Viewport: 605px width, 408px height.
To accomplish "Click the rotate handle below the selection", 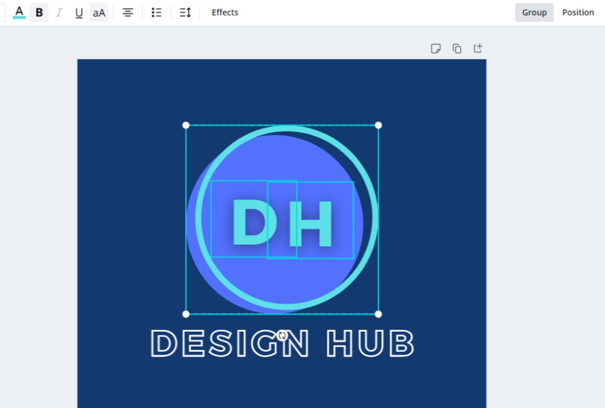I will pyautogui.click(x=282, y=335).
